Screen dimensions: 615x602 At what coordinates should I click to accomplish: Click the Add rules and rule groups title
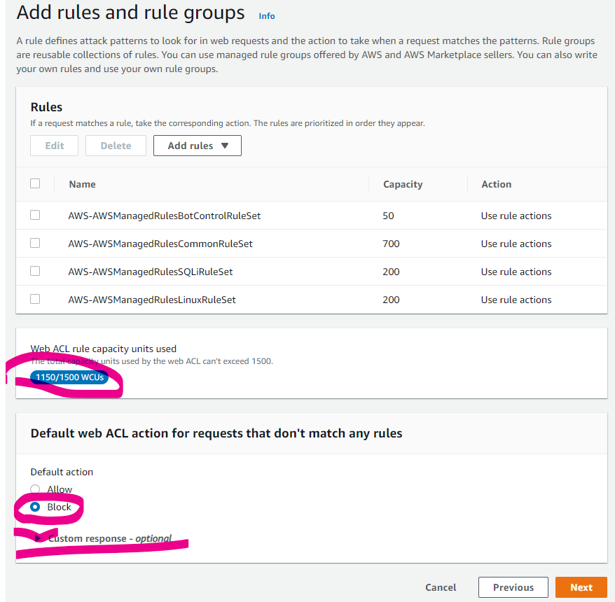pos(130,13)
